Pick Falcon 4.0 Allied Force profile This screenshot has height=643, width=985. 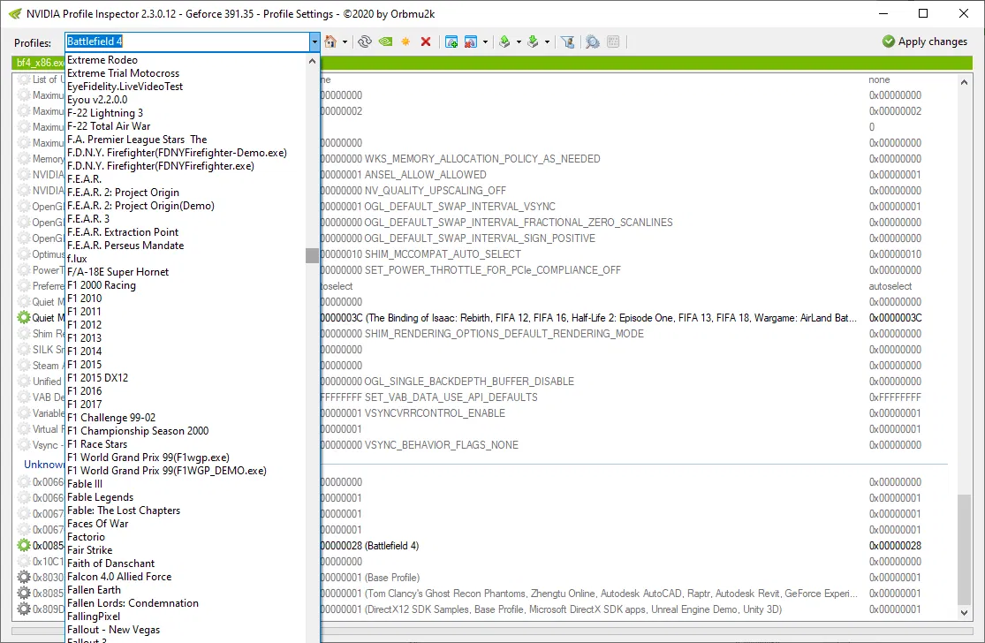[x=119, y=577]
